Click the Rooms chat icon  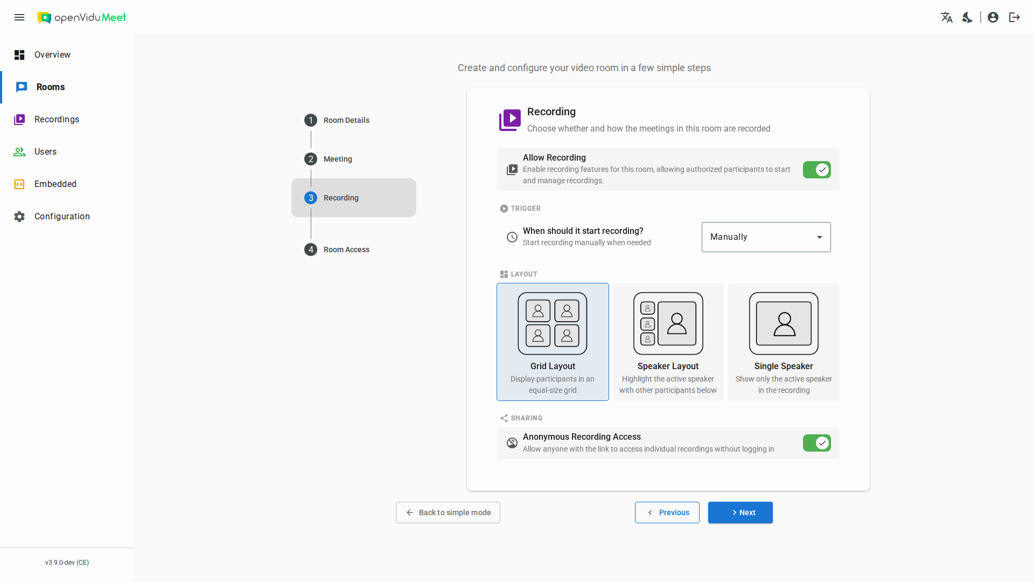click(22, 87)
